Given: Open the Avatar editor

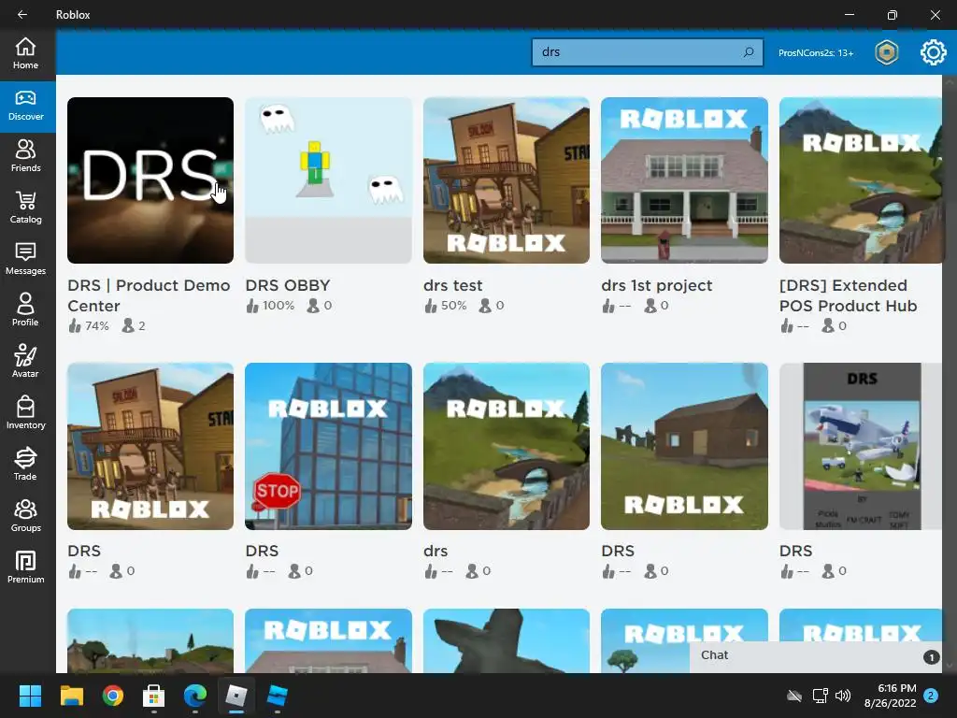Looking at the screenshot, I should [x=25, y=362].
